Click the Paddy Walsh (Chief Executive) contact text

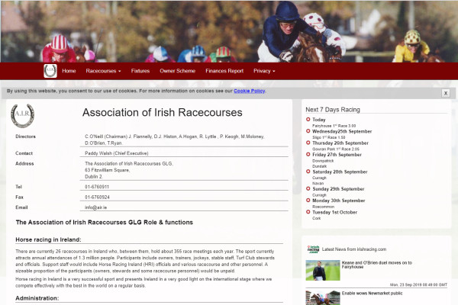[117, 153]
